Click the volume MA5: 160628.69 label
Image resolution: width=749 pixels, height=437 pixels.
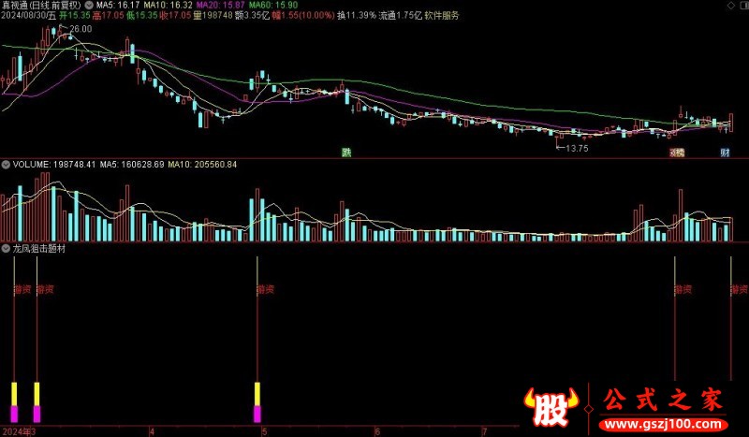click(132, 165)
